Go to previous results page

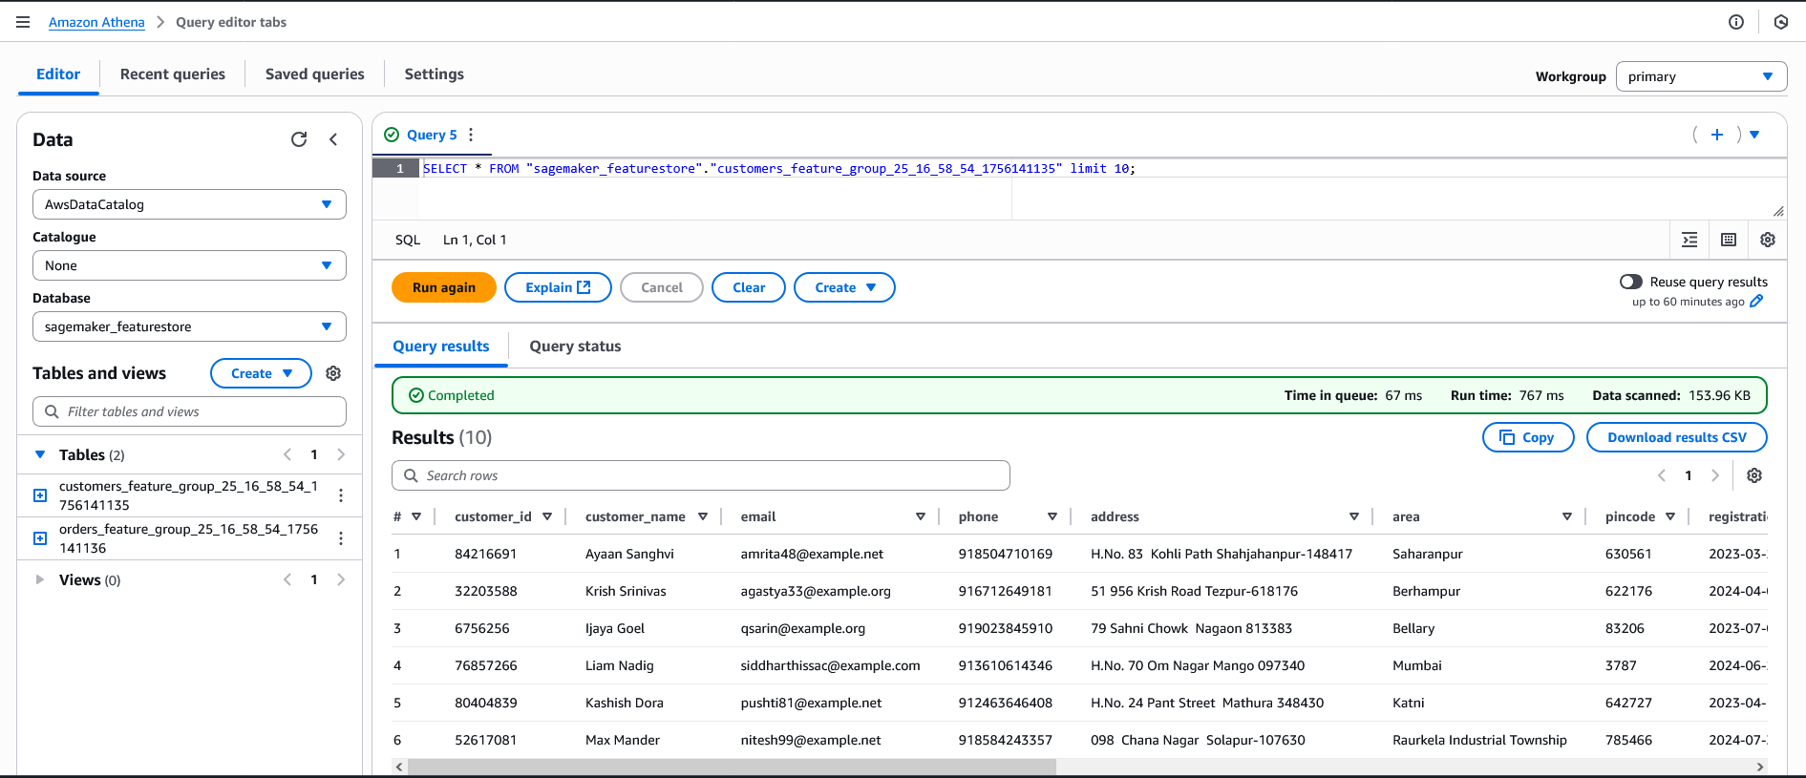click(1662, 475)
